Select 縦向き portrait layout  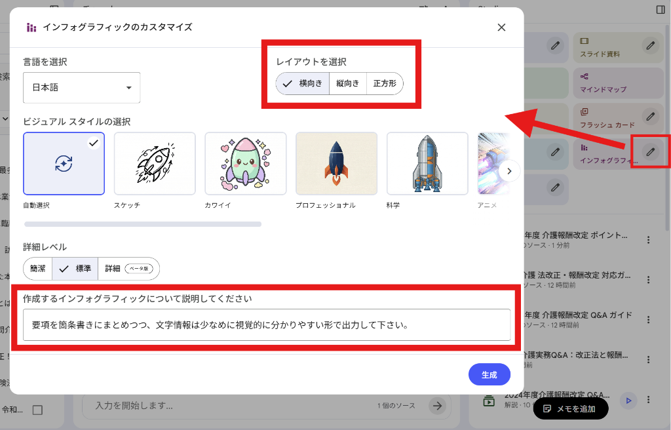(x=347, y=83)
